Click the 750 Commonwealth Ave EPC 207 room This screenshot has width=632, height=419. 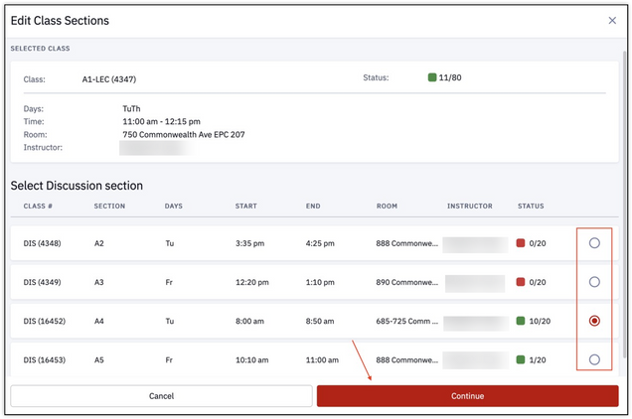pos(184,135)
